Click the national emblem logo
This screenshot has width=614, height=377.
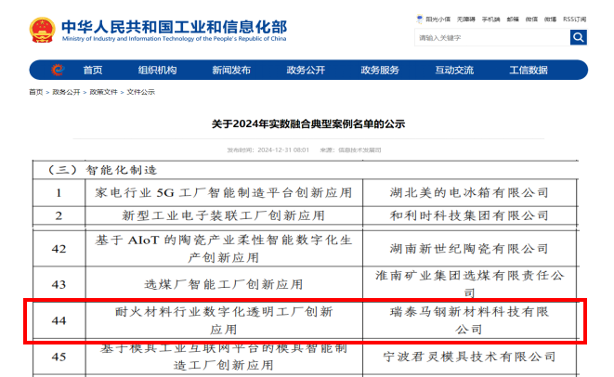(x=41, y=30)
